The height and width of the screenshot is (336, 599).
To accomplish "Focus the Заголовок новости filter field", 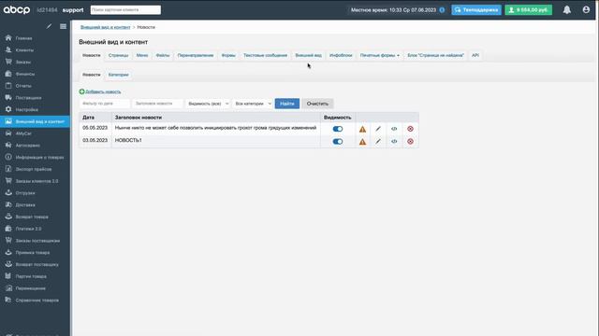I will (158, 104).
